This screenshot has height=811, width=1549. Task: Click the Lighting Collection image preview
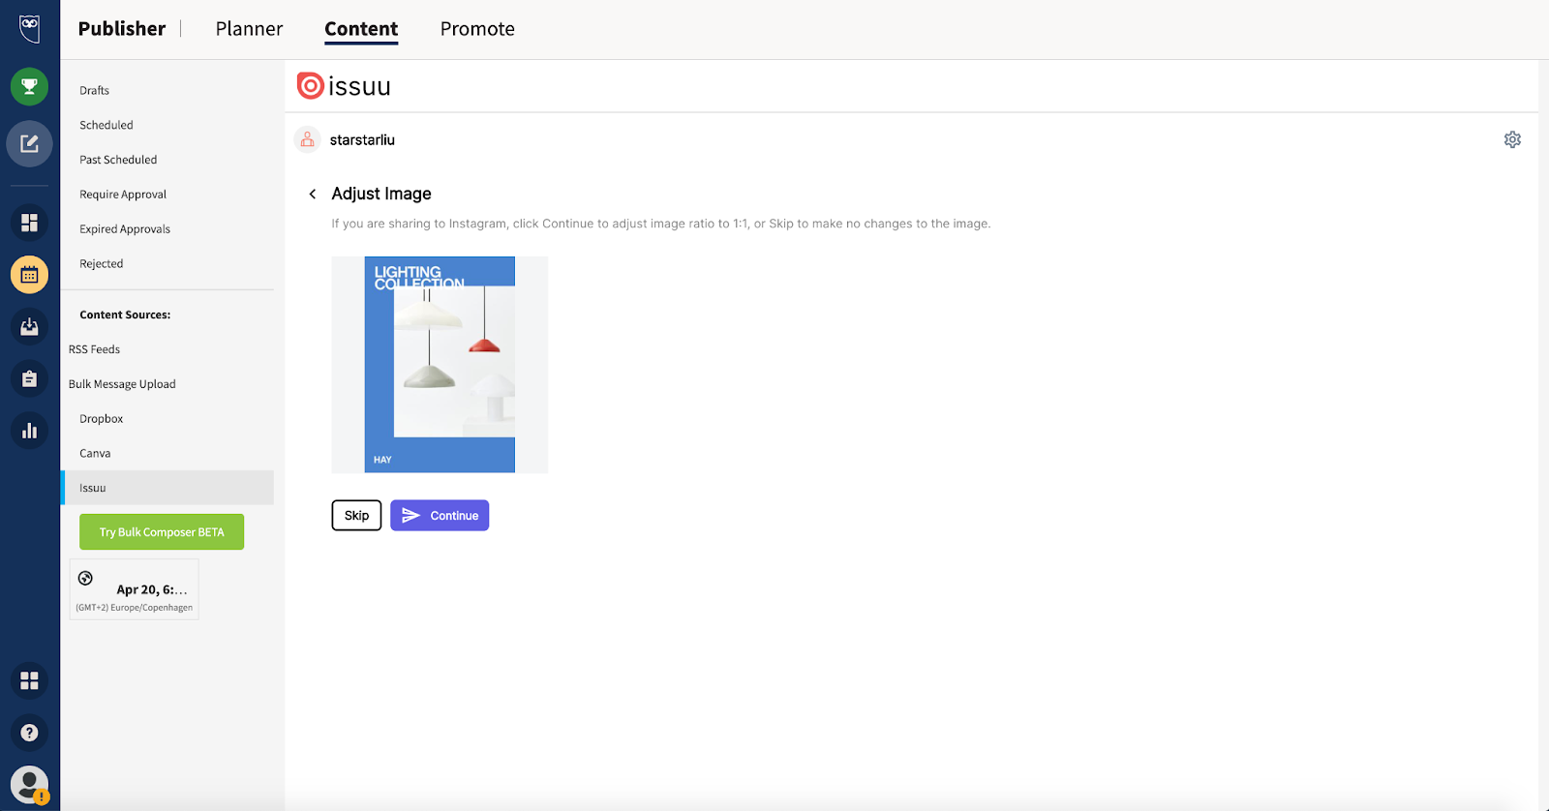[440, 365]
